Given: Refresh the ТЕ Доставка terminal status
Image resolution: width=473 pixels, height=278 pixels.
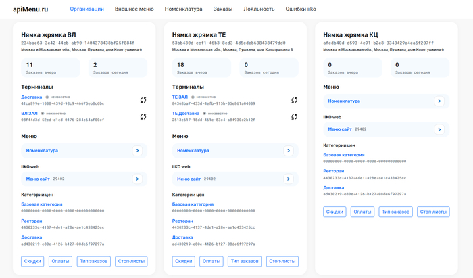Looking at the screenshot, I should pyautogui.click(x=295, y=116).
